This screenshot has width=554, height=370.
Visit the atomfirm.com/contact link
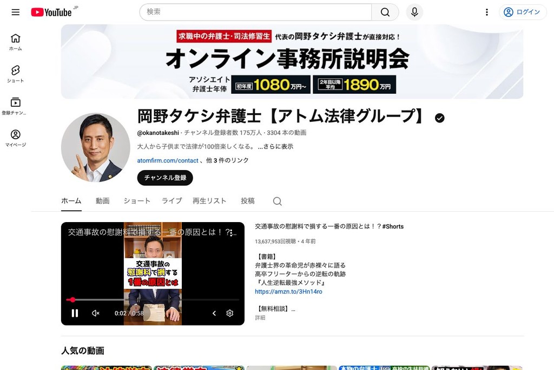click(x=168, y=160)
